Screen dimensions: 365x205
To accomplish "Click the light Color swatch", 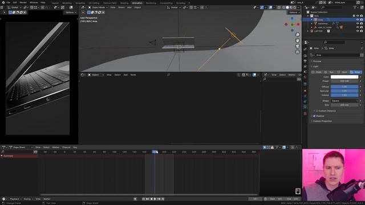I will [x=344, y=77].
